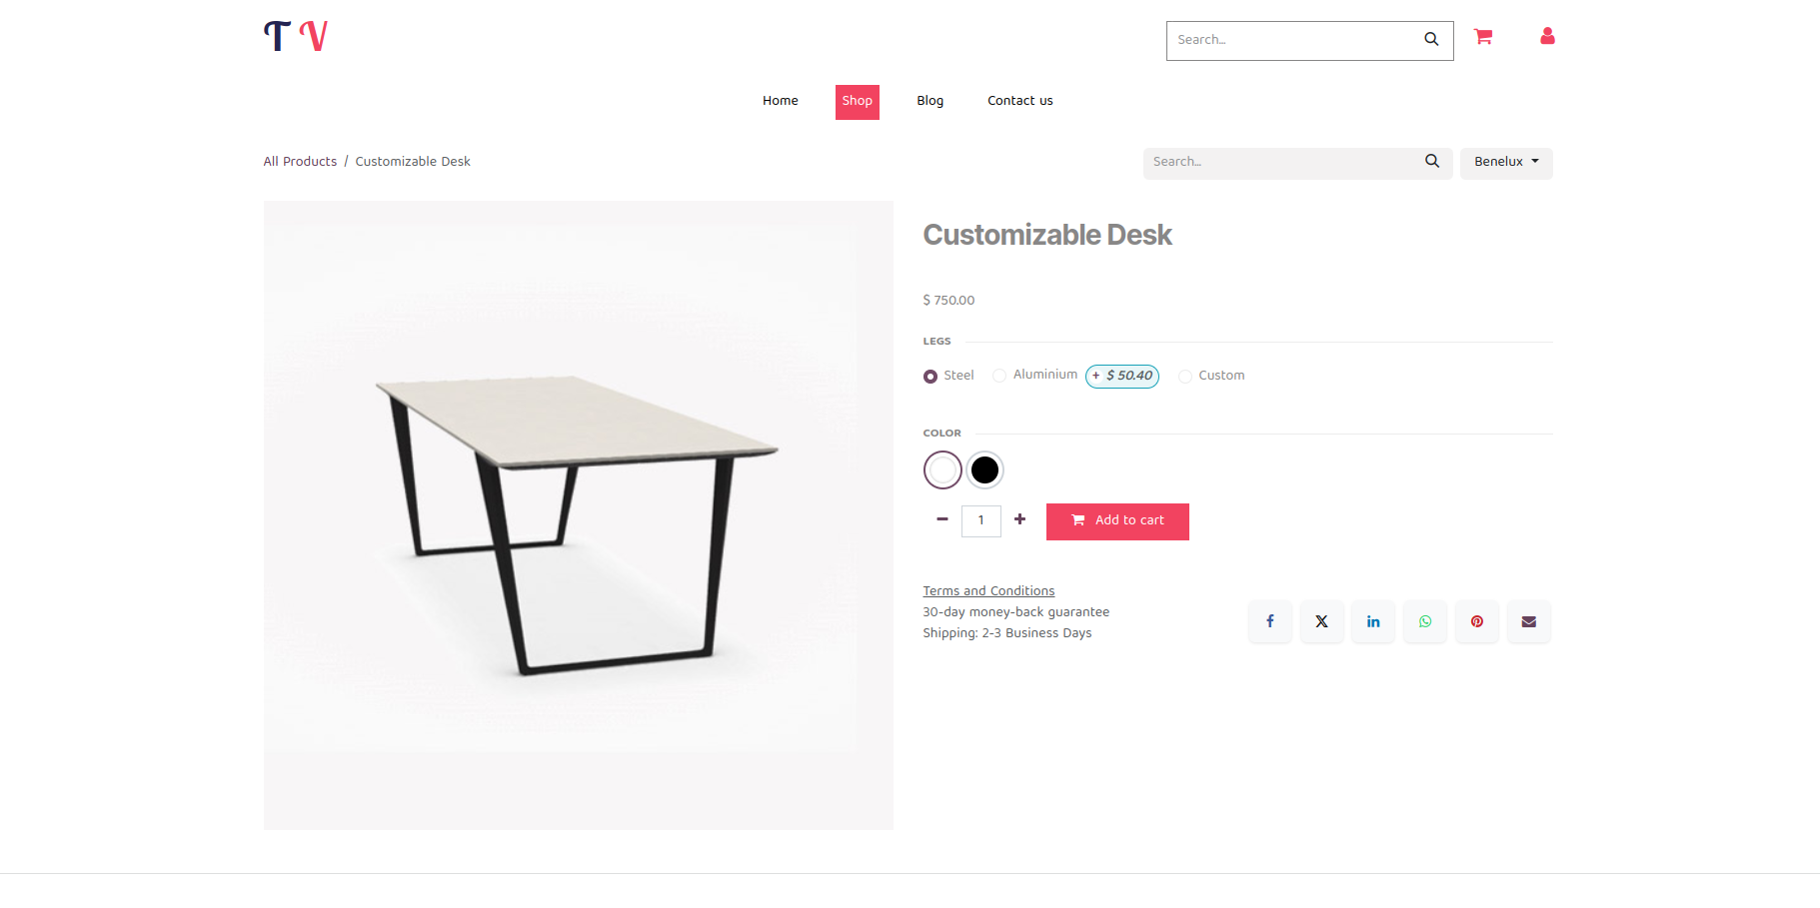Image resolution: width=1820 pixels, height=908 pixels.
Task: Open the shopping cart icon
Action: [1483, 37]
